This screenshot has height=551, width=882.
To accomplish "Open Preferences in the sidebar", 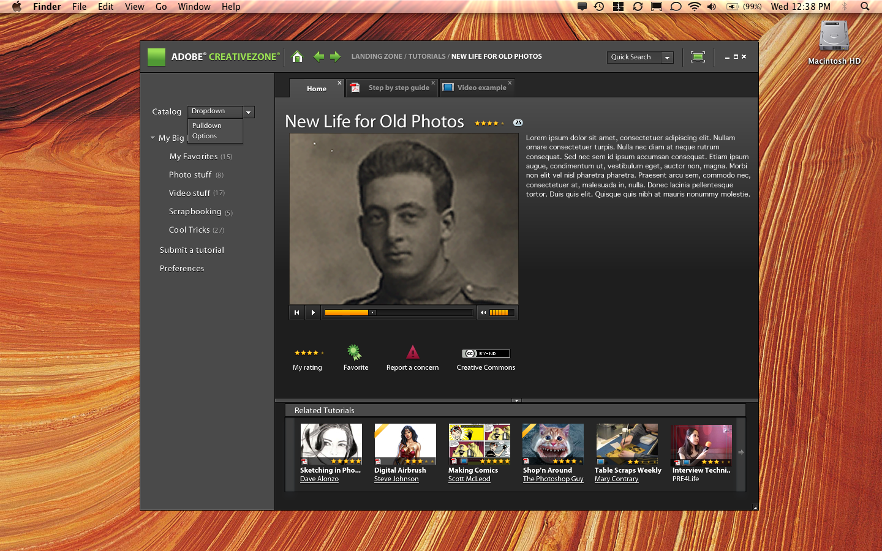I will pos(182,269).
